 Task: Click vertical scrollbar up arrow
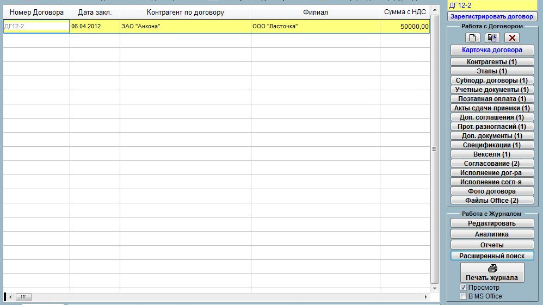435,10
